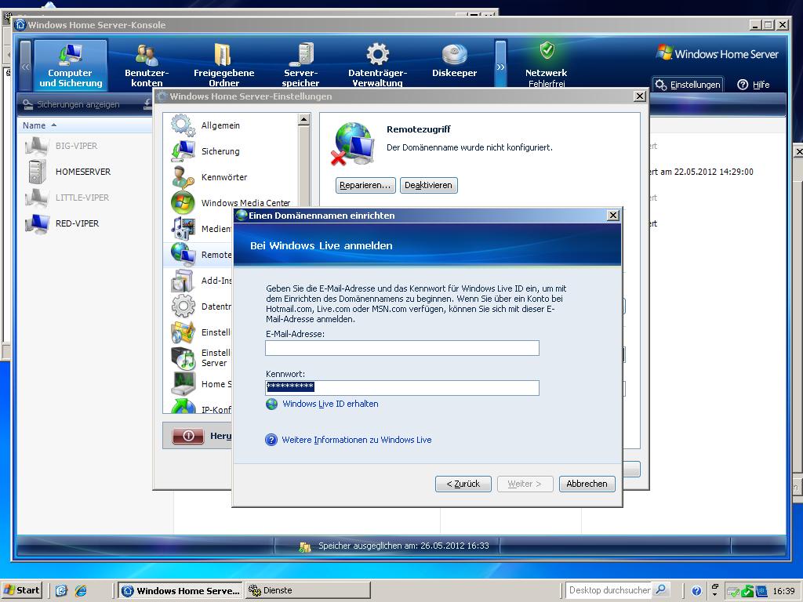Close Einen Domänennamen einrichten dialog

[x=613, y=216]
